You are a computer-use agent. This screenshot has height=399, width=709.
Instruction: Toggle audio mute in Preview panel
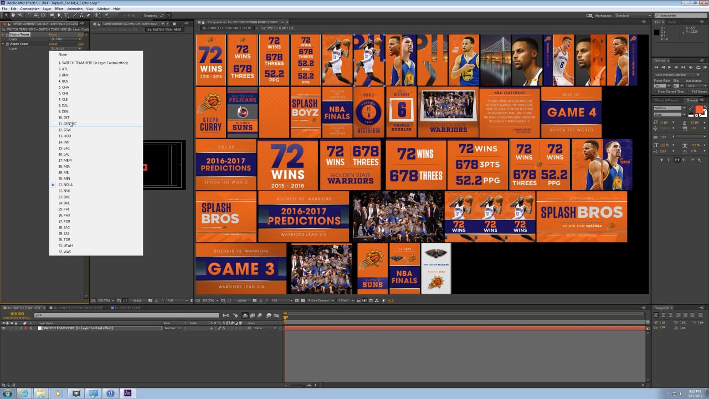(691, 68)
